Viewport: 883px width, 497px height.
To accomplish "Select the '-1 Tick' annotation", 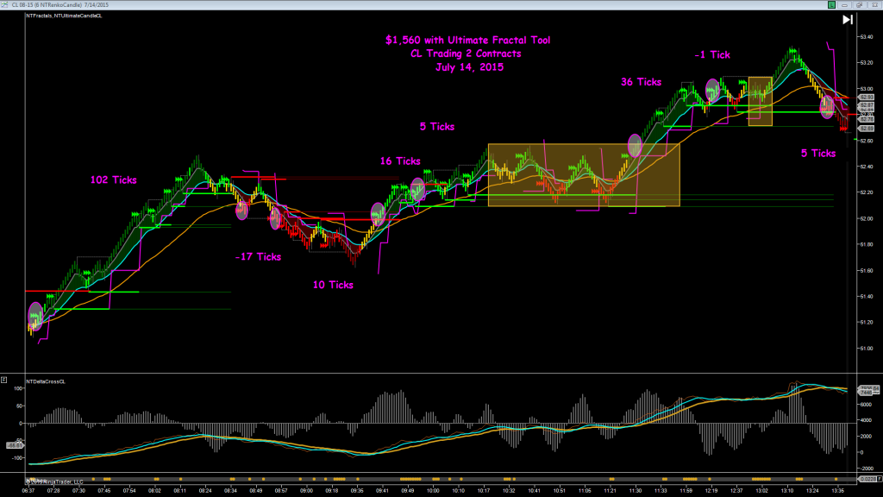I will tap(712, 54).
